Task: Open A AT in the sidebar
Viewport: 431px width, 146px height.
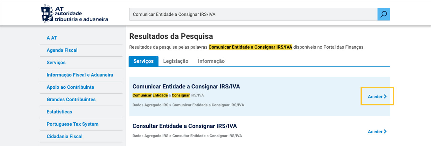Action: 52,38
